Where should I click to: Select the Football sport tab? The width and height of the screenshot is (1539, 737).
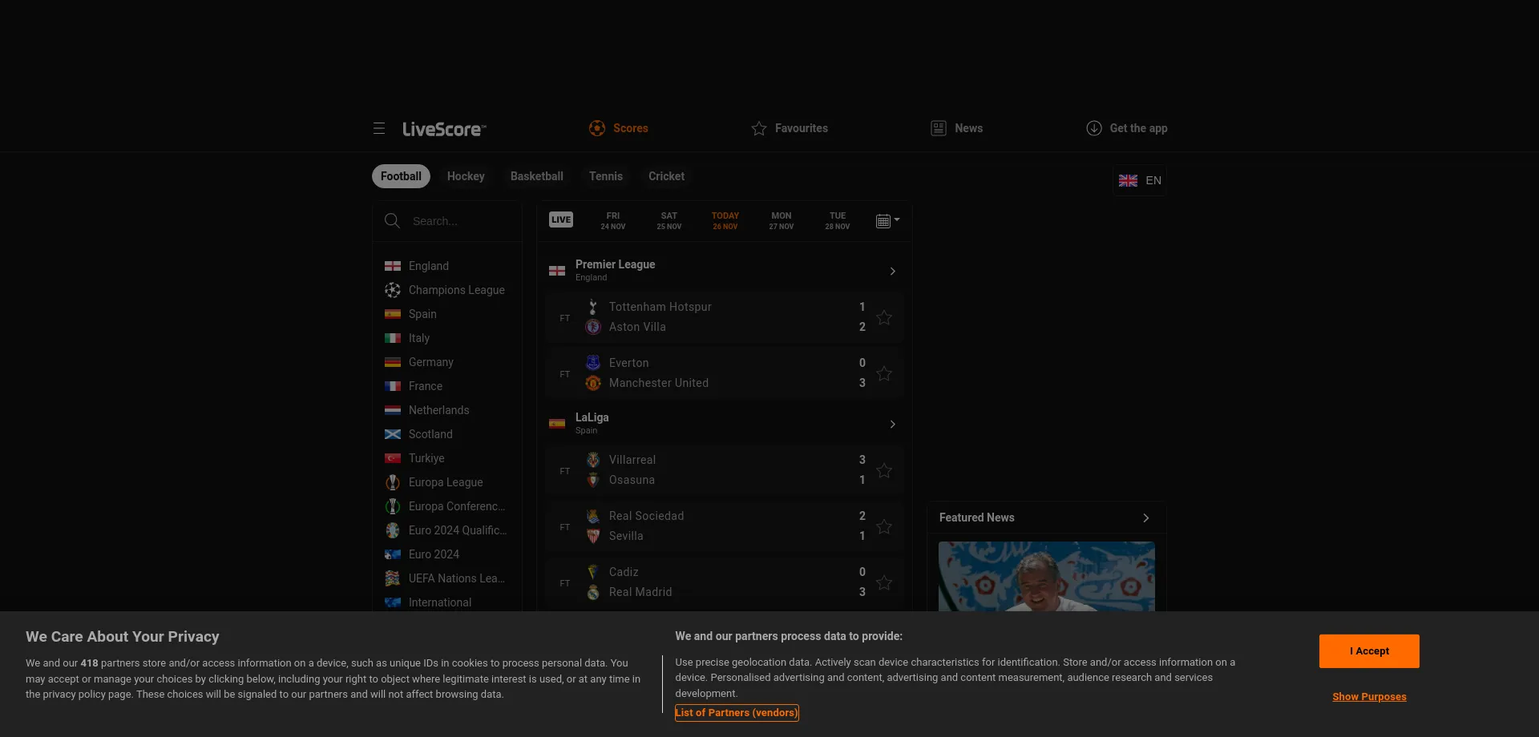pos(401,176)
